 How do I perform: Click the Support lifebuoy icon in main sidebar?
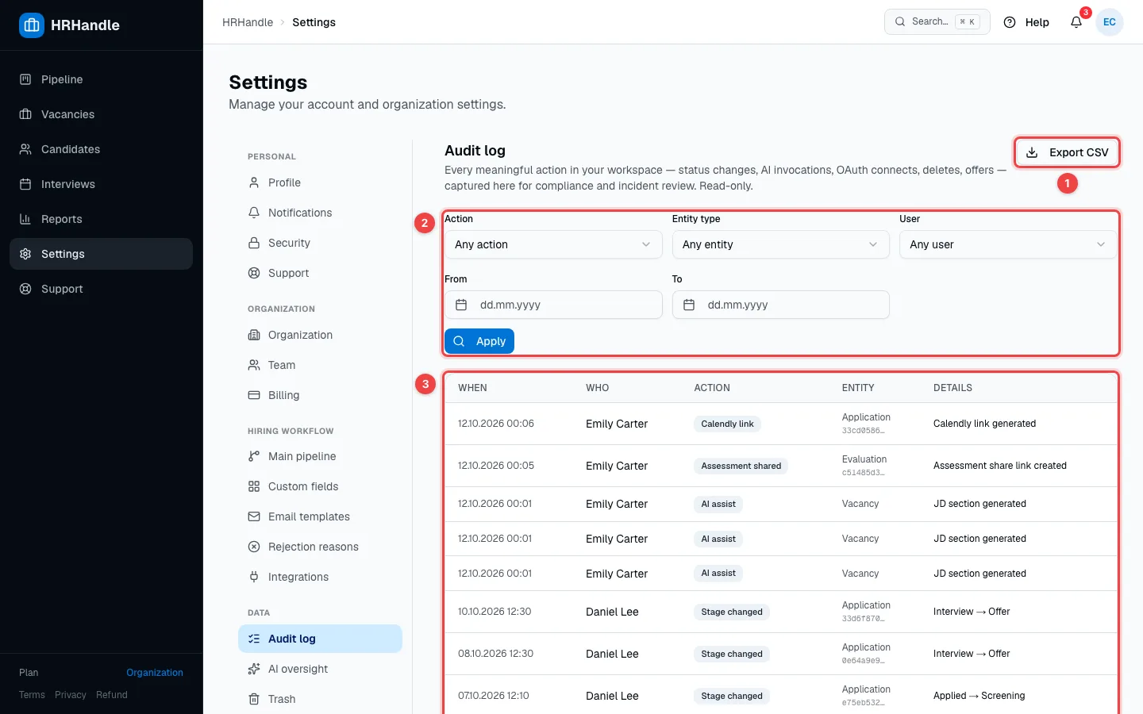pyautogui.click(x=25, y=289)
